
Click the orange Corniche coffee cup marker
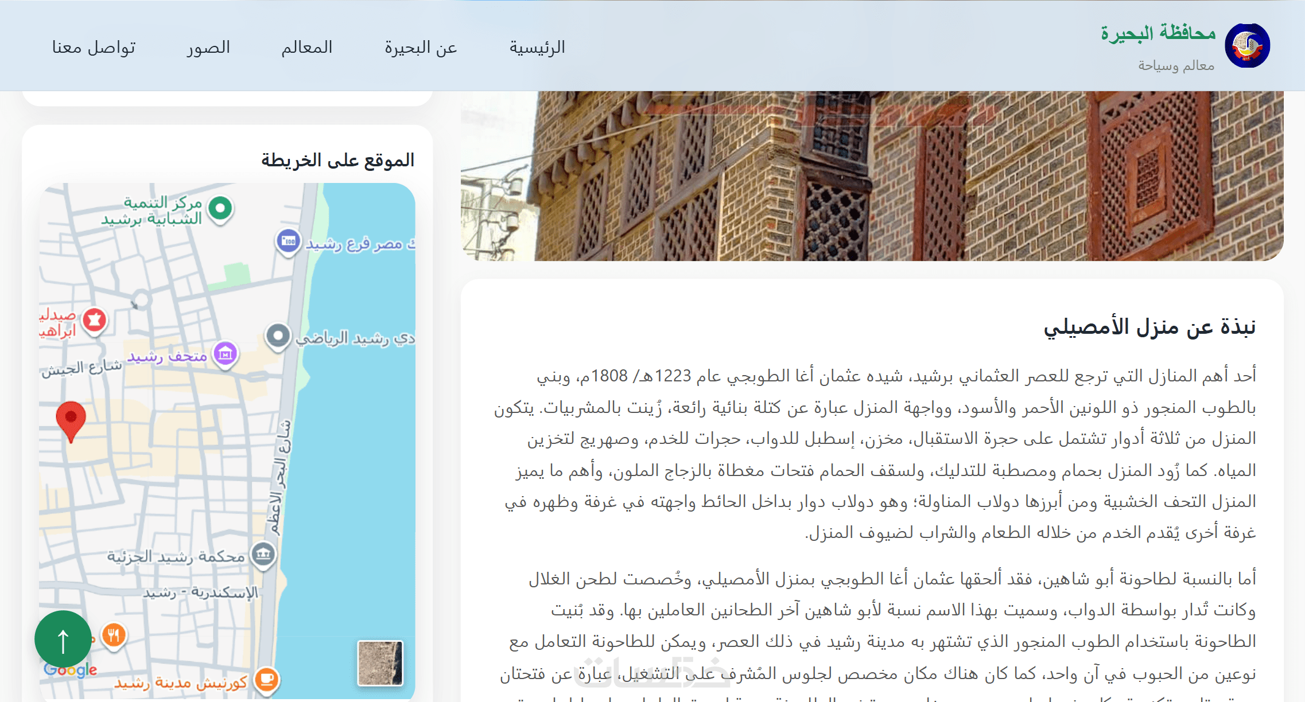266,680
